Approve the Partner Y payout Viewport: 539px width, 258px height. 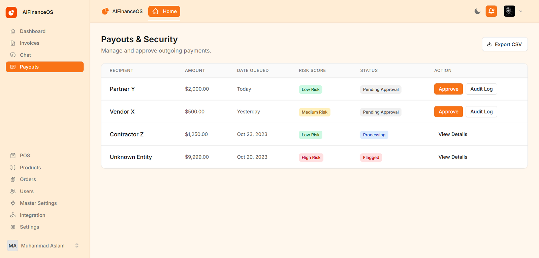pyautogui.click(x=448, y=89)
